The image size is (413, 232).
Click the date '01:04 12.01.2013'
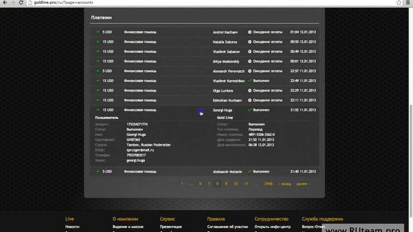pos(303,32)
